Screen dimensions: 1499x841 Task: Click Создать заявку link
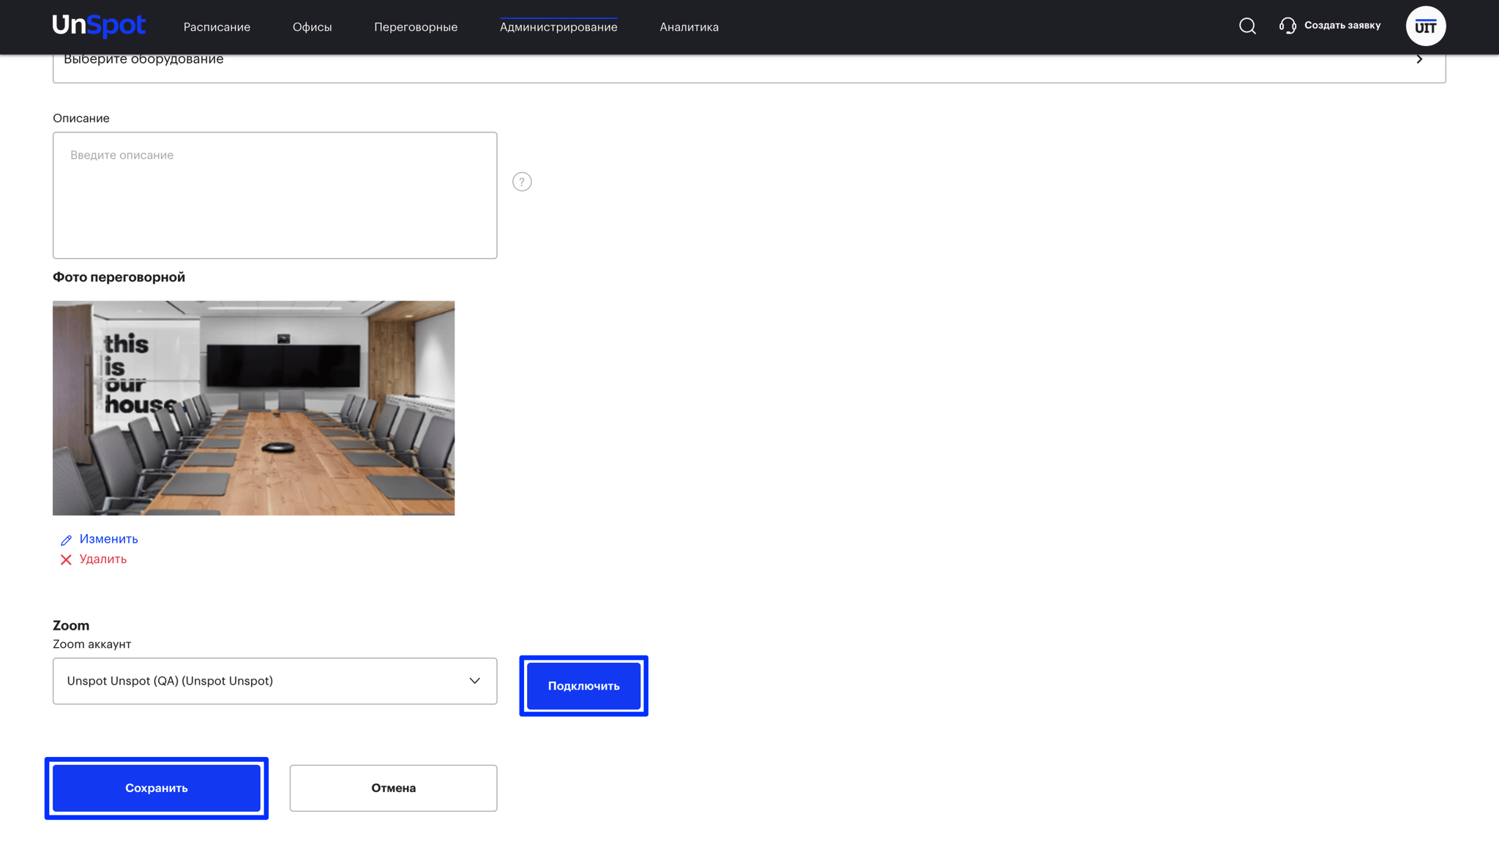[1342, 26]
